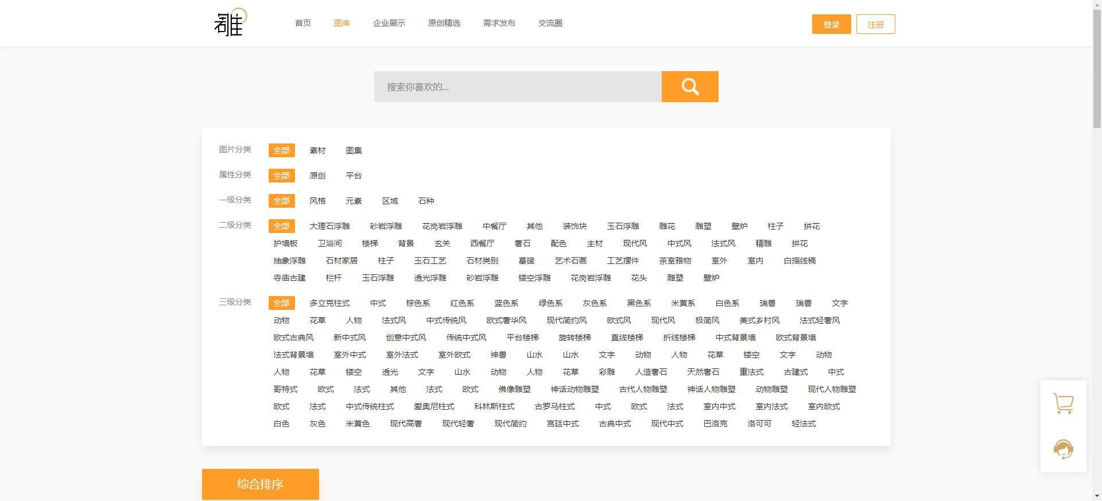Image resolution: width=1102 pixels, height=501 pixels.
Task: Filter by 棕色系
Action: (x=418, y=303)
